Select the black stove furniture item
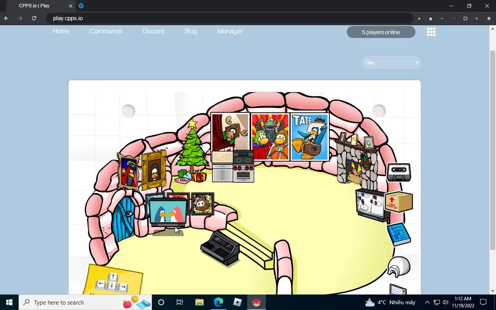Screen dimensions: 496x310 tap(243, 166)
